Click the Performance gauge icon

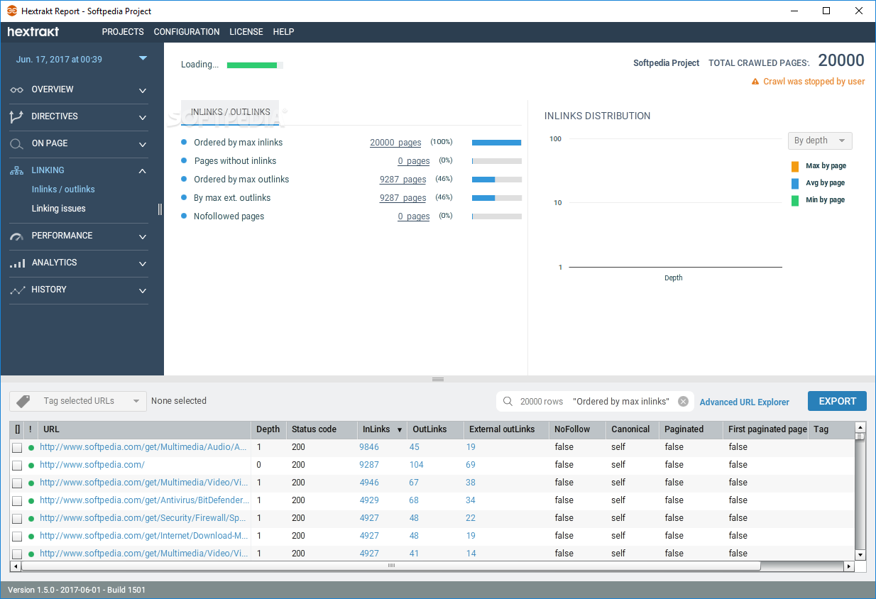coord(17,236)
